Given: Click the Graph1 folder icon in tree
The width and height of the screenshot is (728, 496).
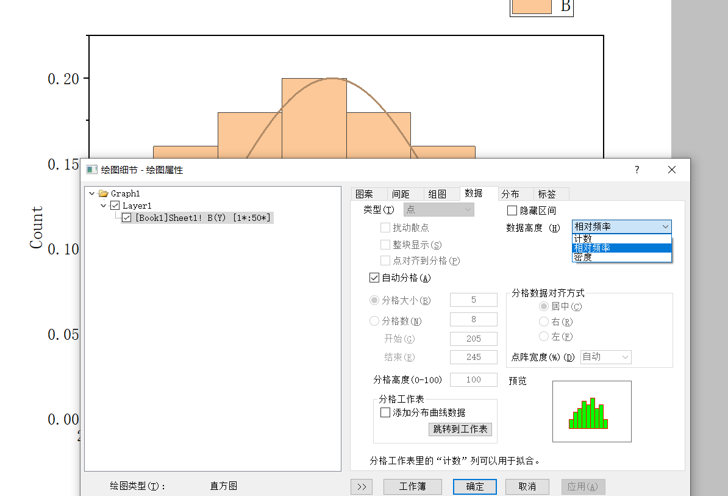Looking at the screenshot, I should pyautogui.click(x=104, y=193).
